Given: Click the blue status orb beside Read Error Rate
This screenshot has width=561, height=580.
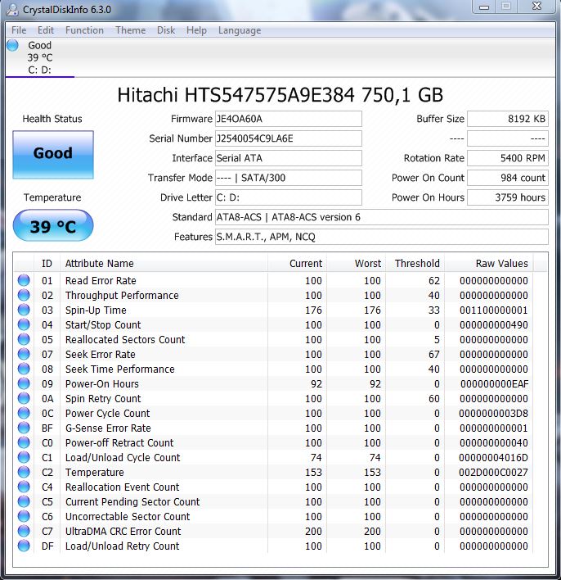Looking at the screenshot, I should [23, 281].
